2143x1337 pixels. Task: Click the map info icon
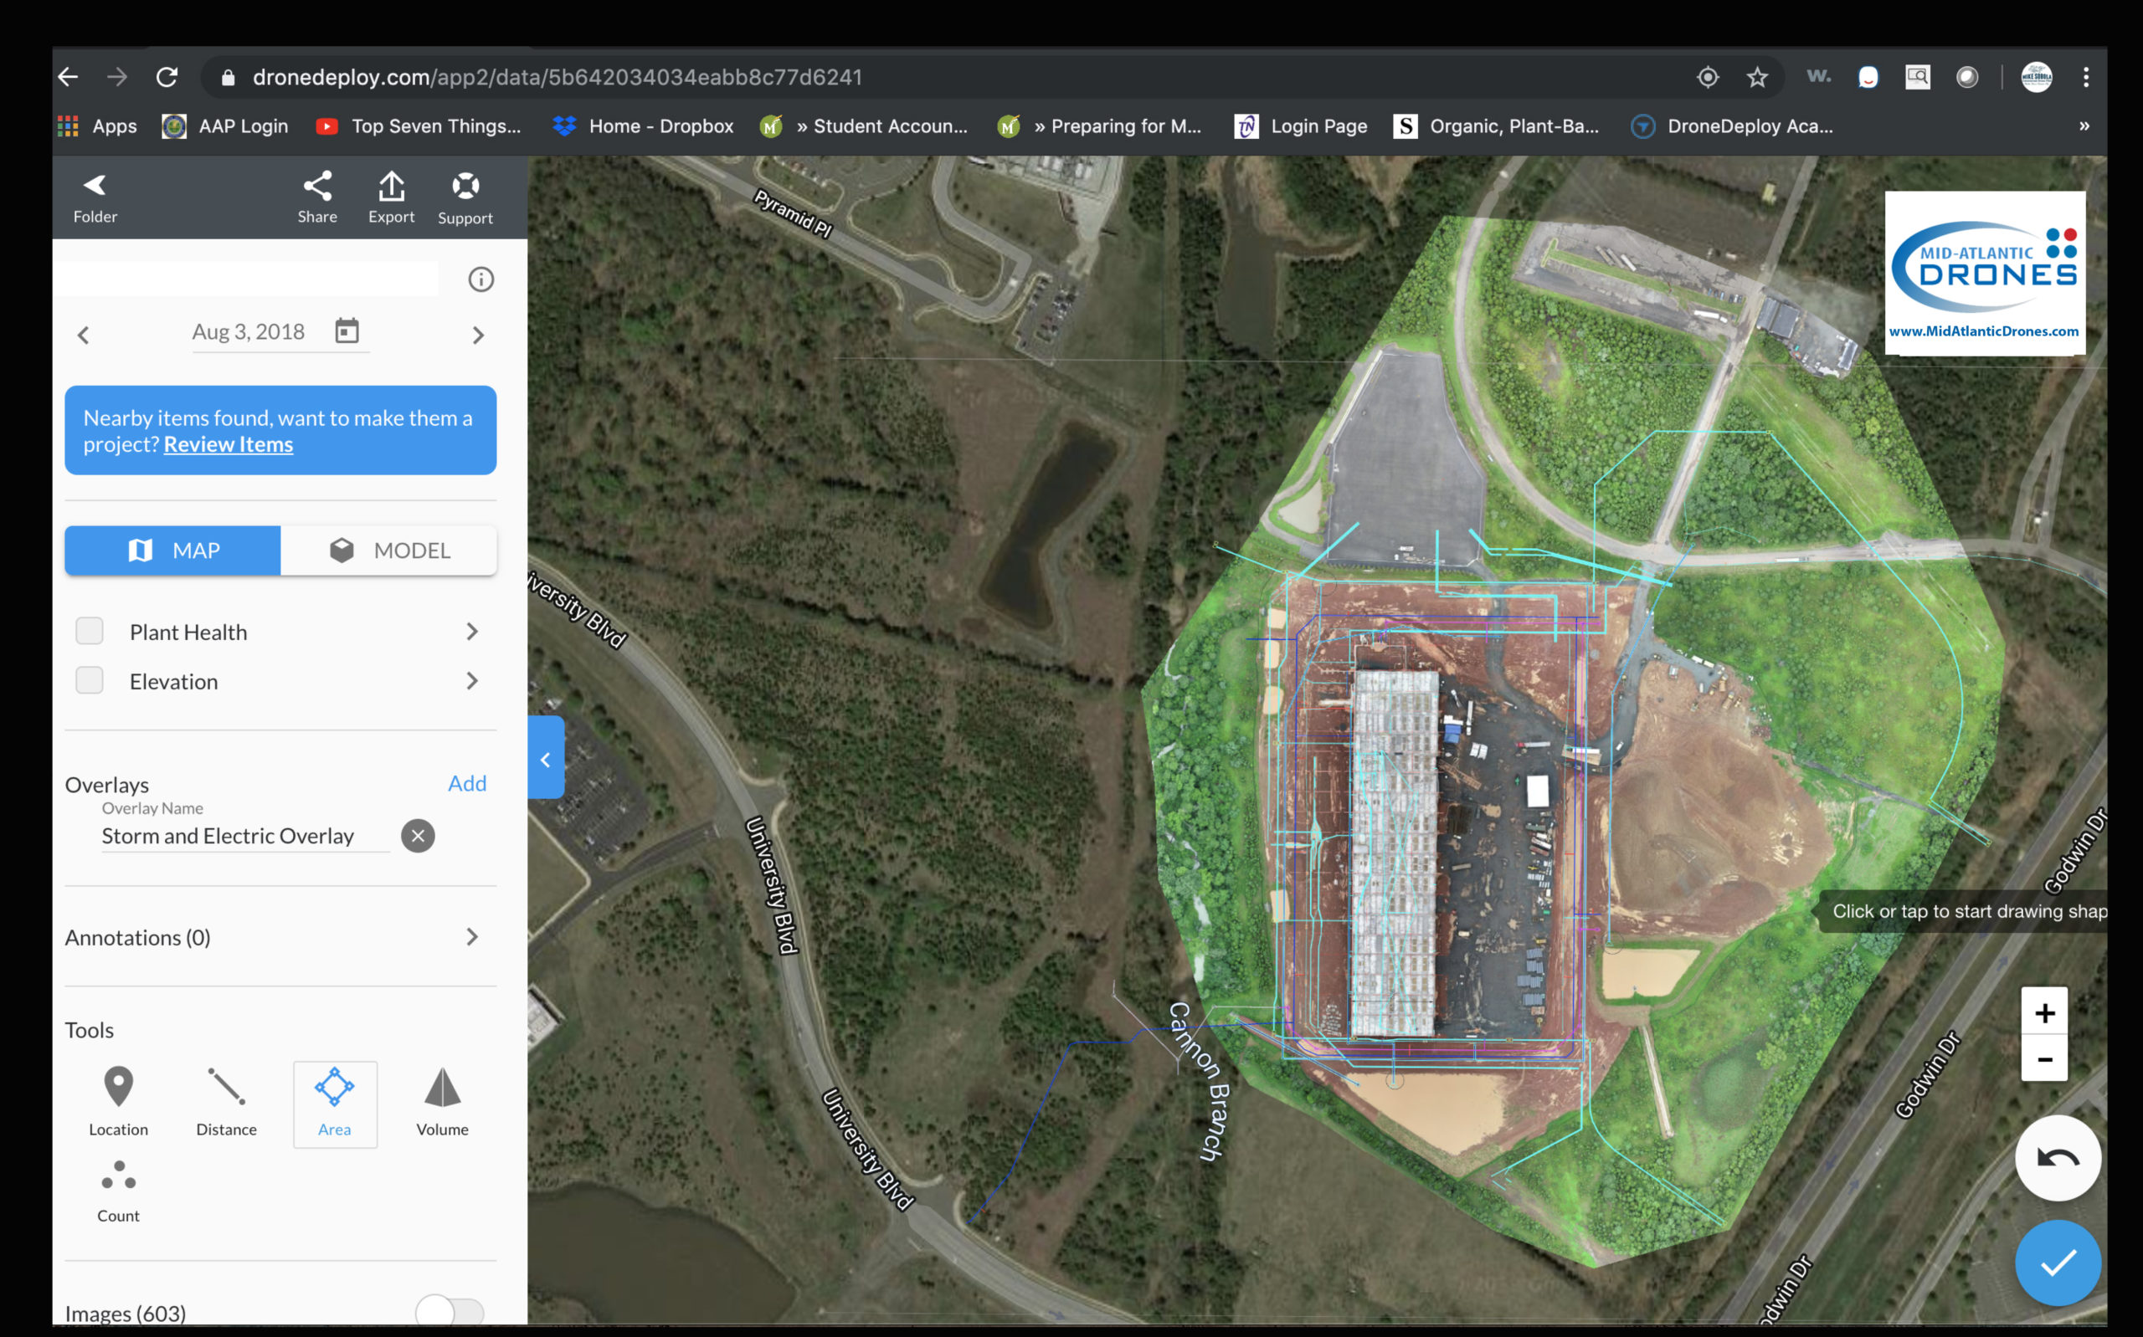tap(481, 279)
